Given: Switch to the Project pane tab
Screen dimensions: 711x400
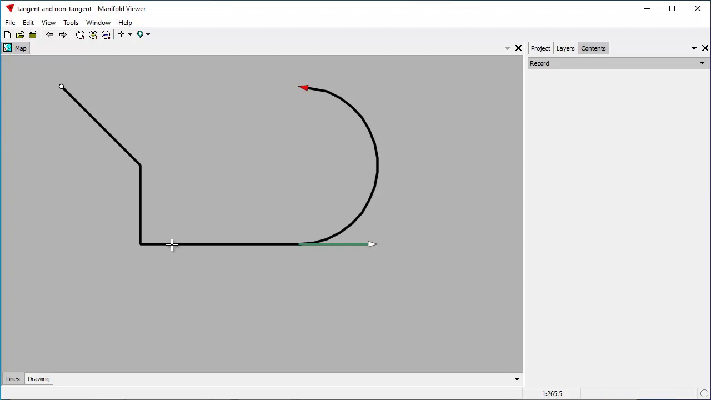Looking at the screenshot, I should coord(540,48).
